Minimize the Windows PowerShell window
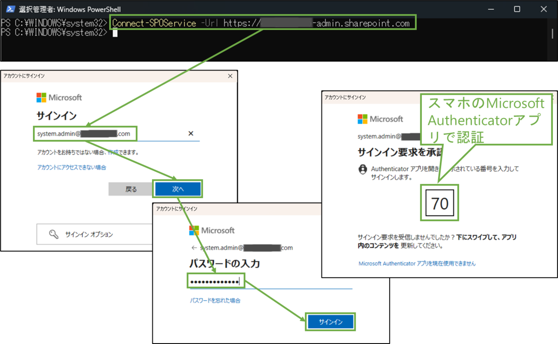Image resolution: width=558 pixels, height=344 pixels. pyautogui.click(x=492, y=9)
